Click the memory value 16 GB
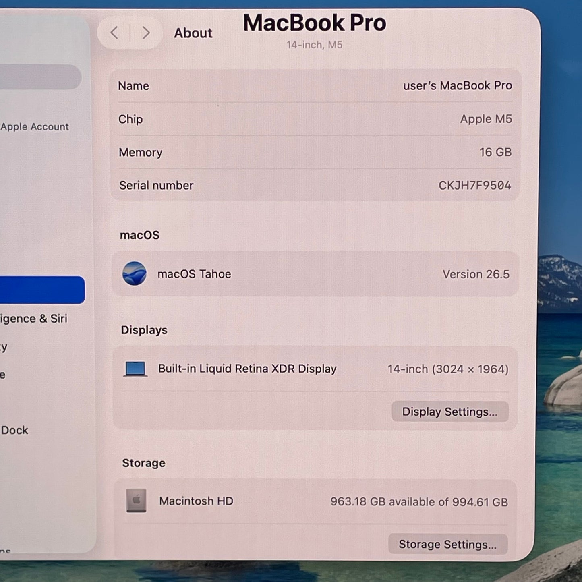 click(495, 152)
